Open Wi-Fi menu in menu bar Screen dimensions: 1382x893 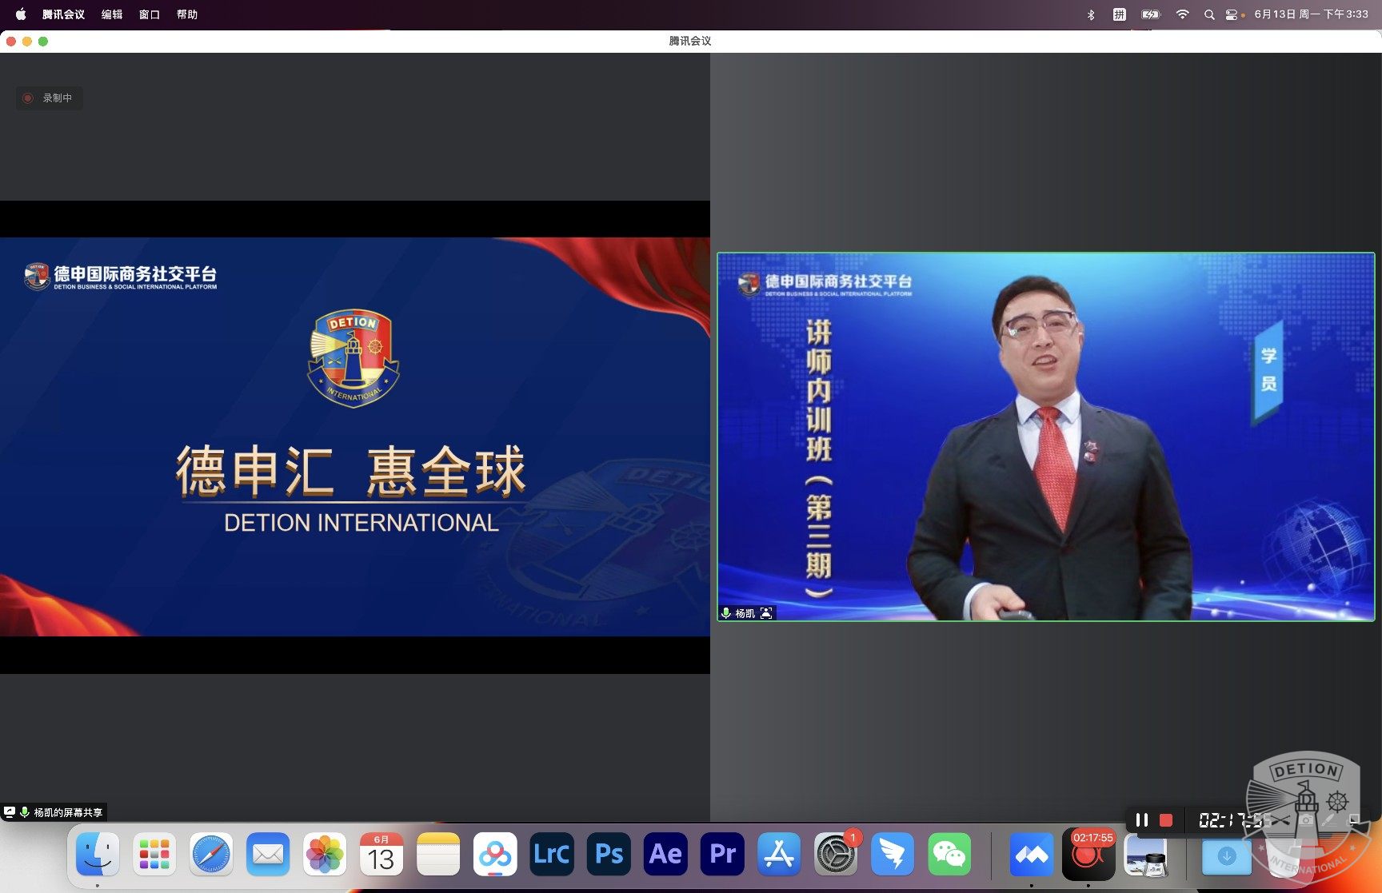click(1182, 14)
